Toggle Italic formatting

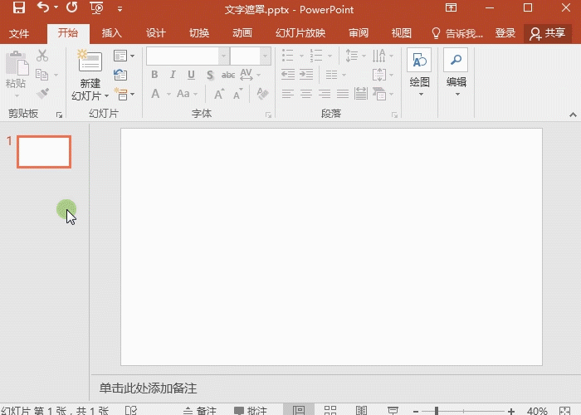173,75
